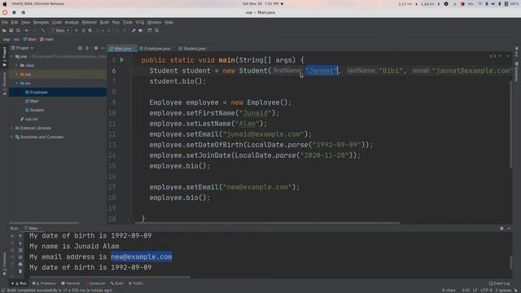Open the File menu
The width and height of the screenshot is (521, 293).
tap(5, 22)
